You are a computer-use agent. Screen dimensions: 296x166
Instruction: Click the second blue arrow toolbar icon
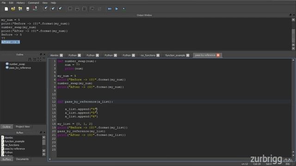pos(52,9)
